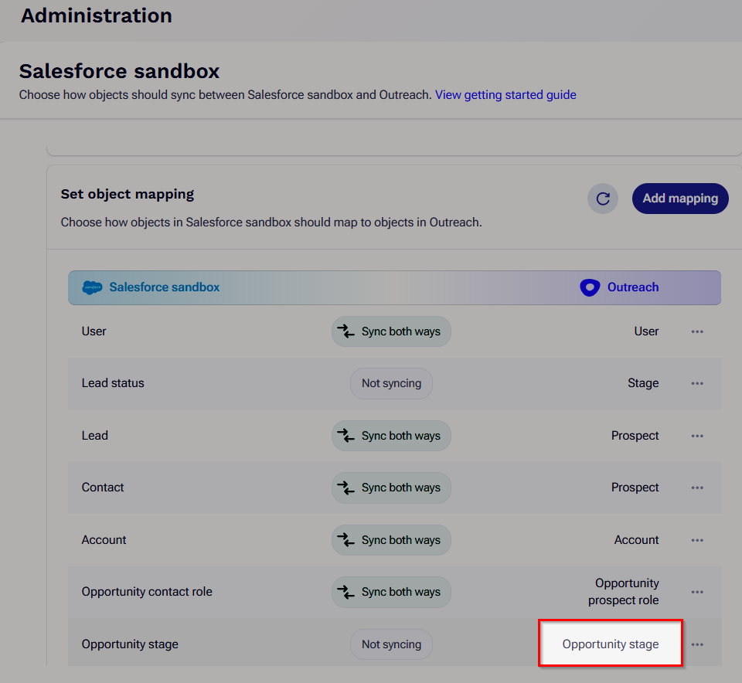Click Sync both ways pill in Contact row
Viewport: 742px width, 683px height.
391,488
